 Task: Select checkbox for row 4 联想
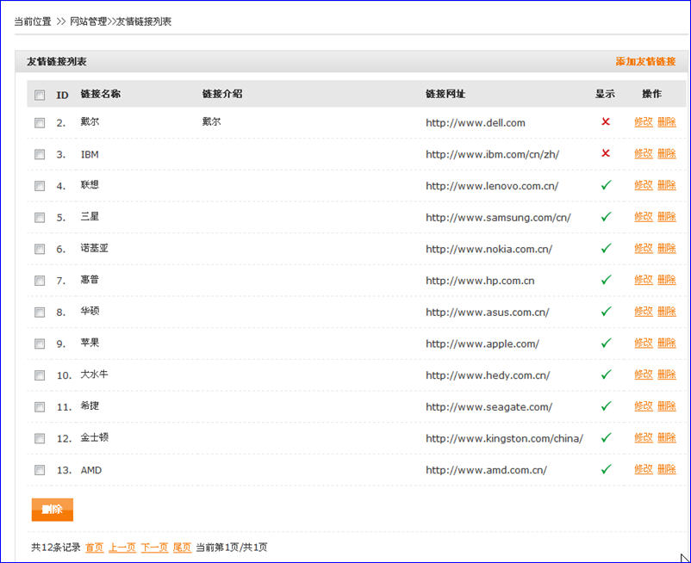point(40,186)
